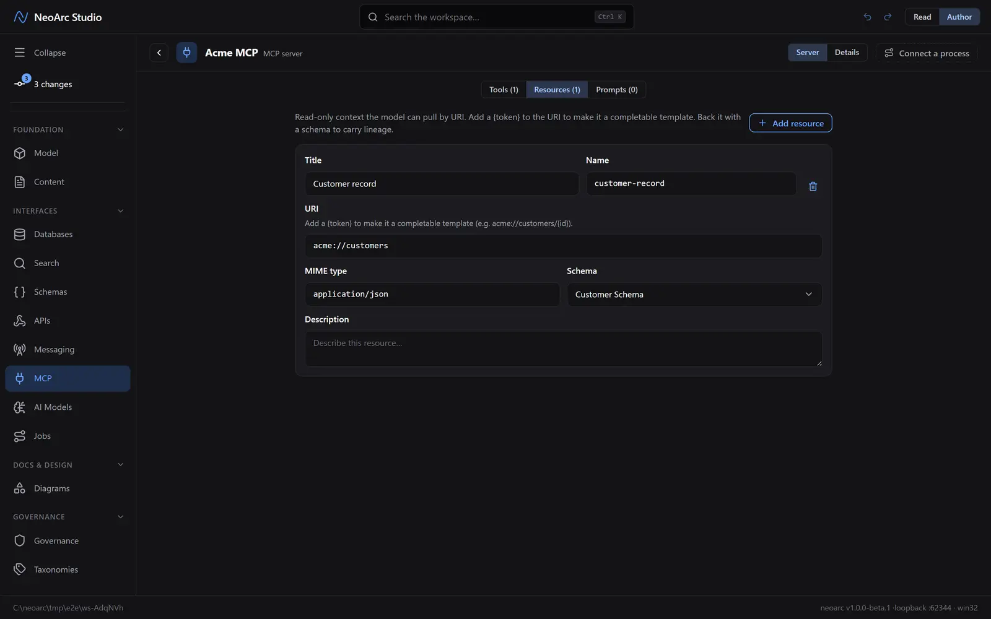Screen dimensions: 991x619
Task: Open AI Models brain icon in sidebar
Action: 20,407
